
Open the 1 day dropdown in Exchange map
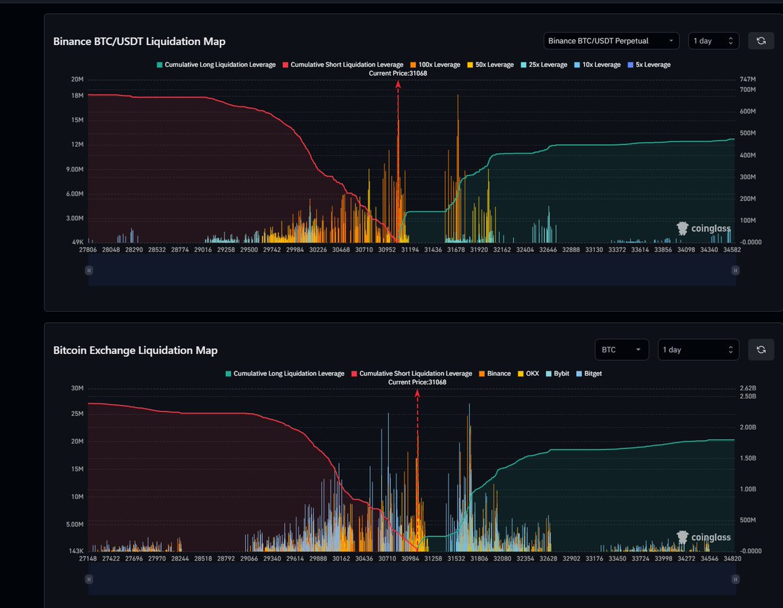698,350
